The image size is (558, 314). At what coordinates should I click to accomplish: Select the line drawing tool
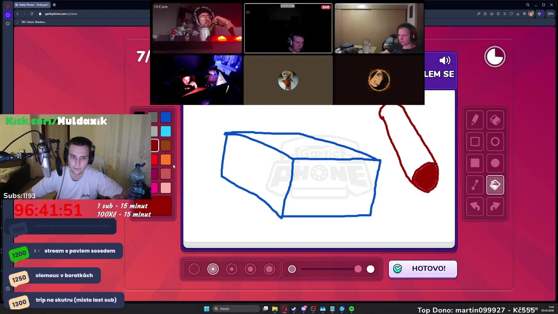point(475,185)
